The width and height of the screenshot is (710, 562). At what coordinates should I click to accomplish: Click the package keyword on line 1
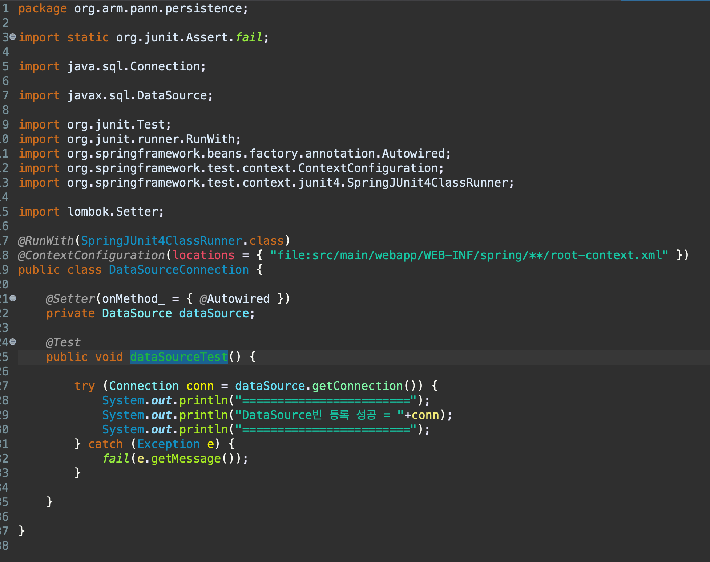tap(43, 8)
